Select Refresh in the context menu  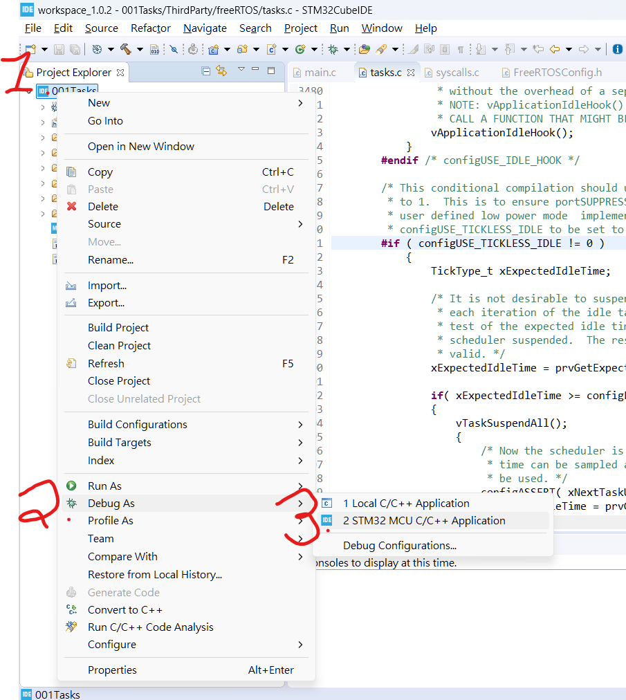coord(106,363)
